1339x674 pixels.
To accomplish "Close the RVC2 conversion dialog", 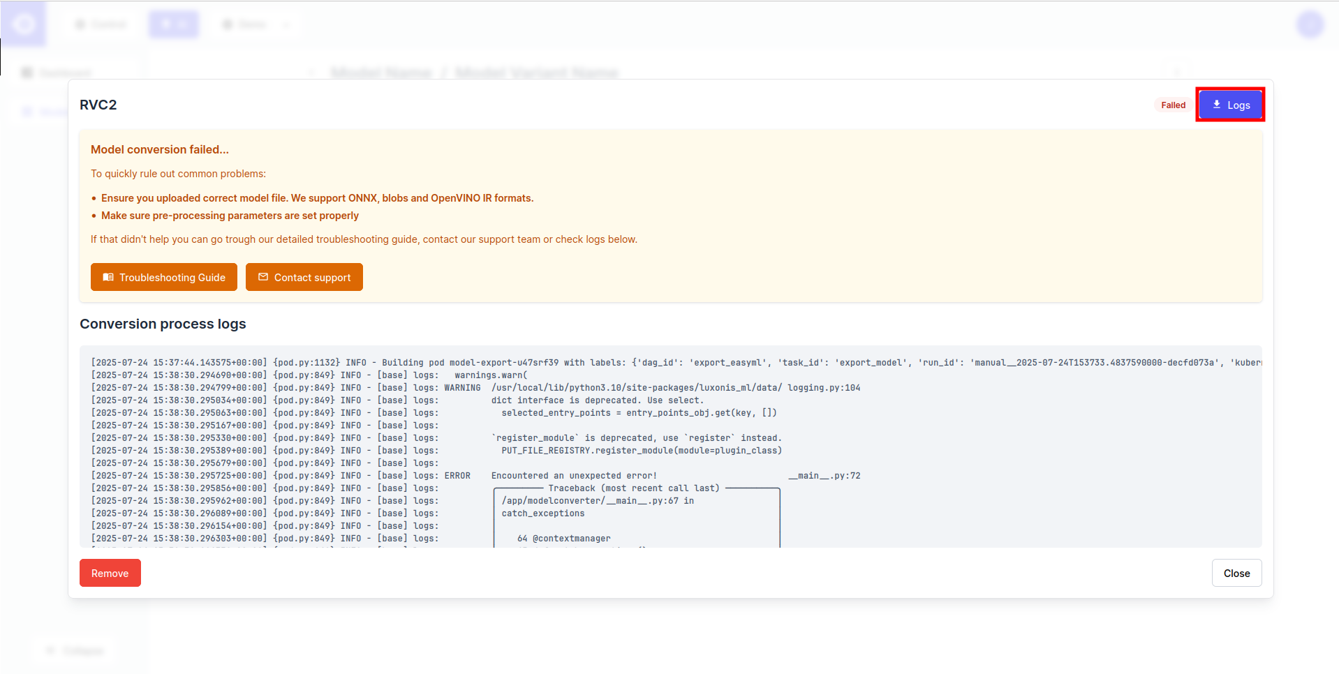I will (x=1236, y=573).
